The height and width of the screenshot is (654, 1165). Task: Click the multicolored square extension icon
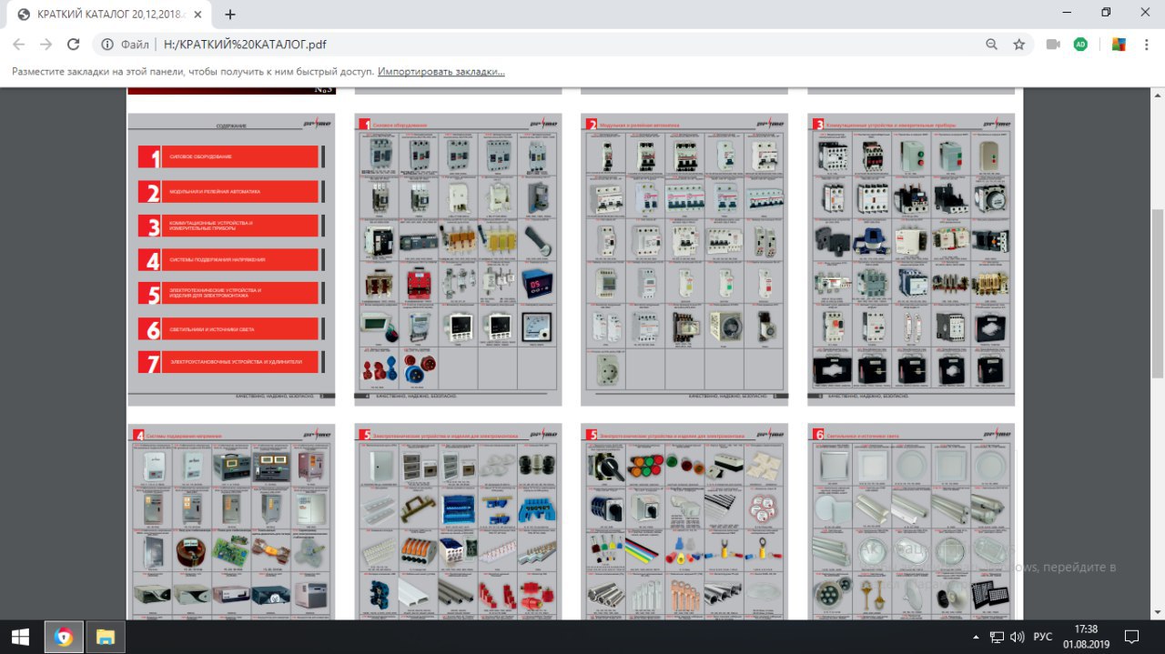tap(1119, 44)
